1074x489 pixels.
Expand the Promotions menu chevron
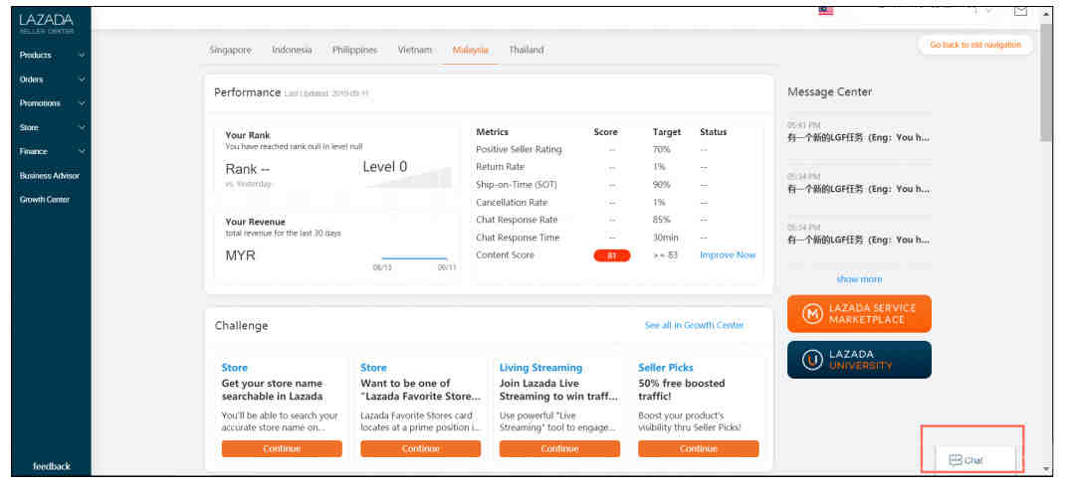pos(82,103)
